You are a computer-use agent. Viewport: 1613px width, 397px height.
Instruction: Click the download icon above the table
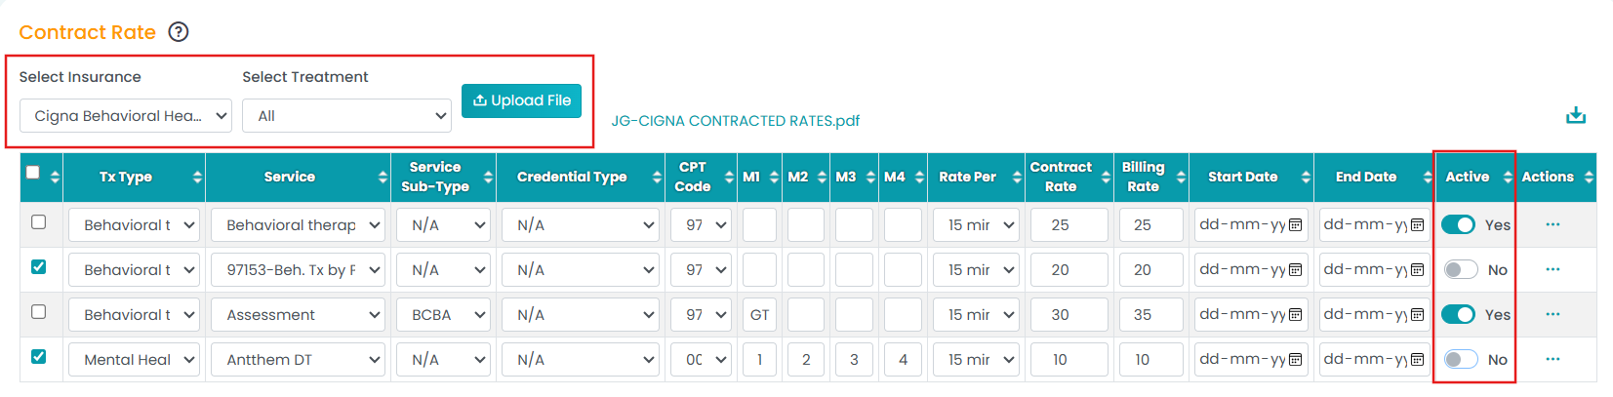1575,116
